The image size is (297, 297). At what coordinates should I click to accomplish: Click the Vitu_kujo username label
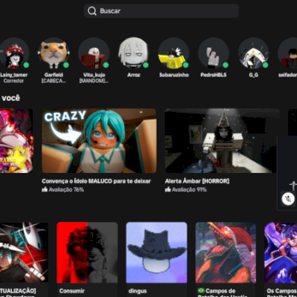pyautogui.click(x=94, y=75)
